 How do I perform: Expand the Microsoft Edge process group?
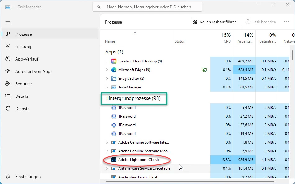coord(107,70)
